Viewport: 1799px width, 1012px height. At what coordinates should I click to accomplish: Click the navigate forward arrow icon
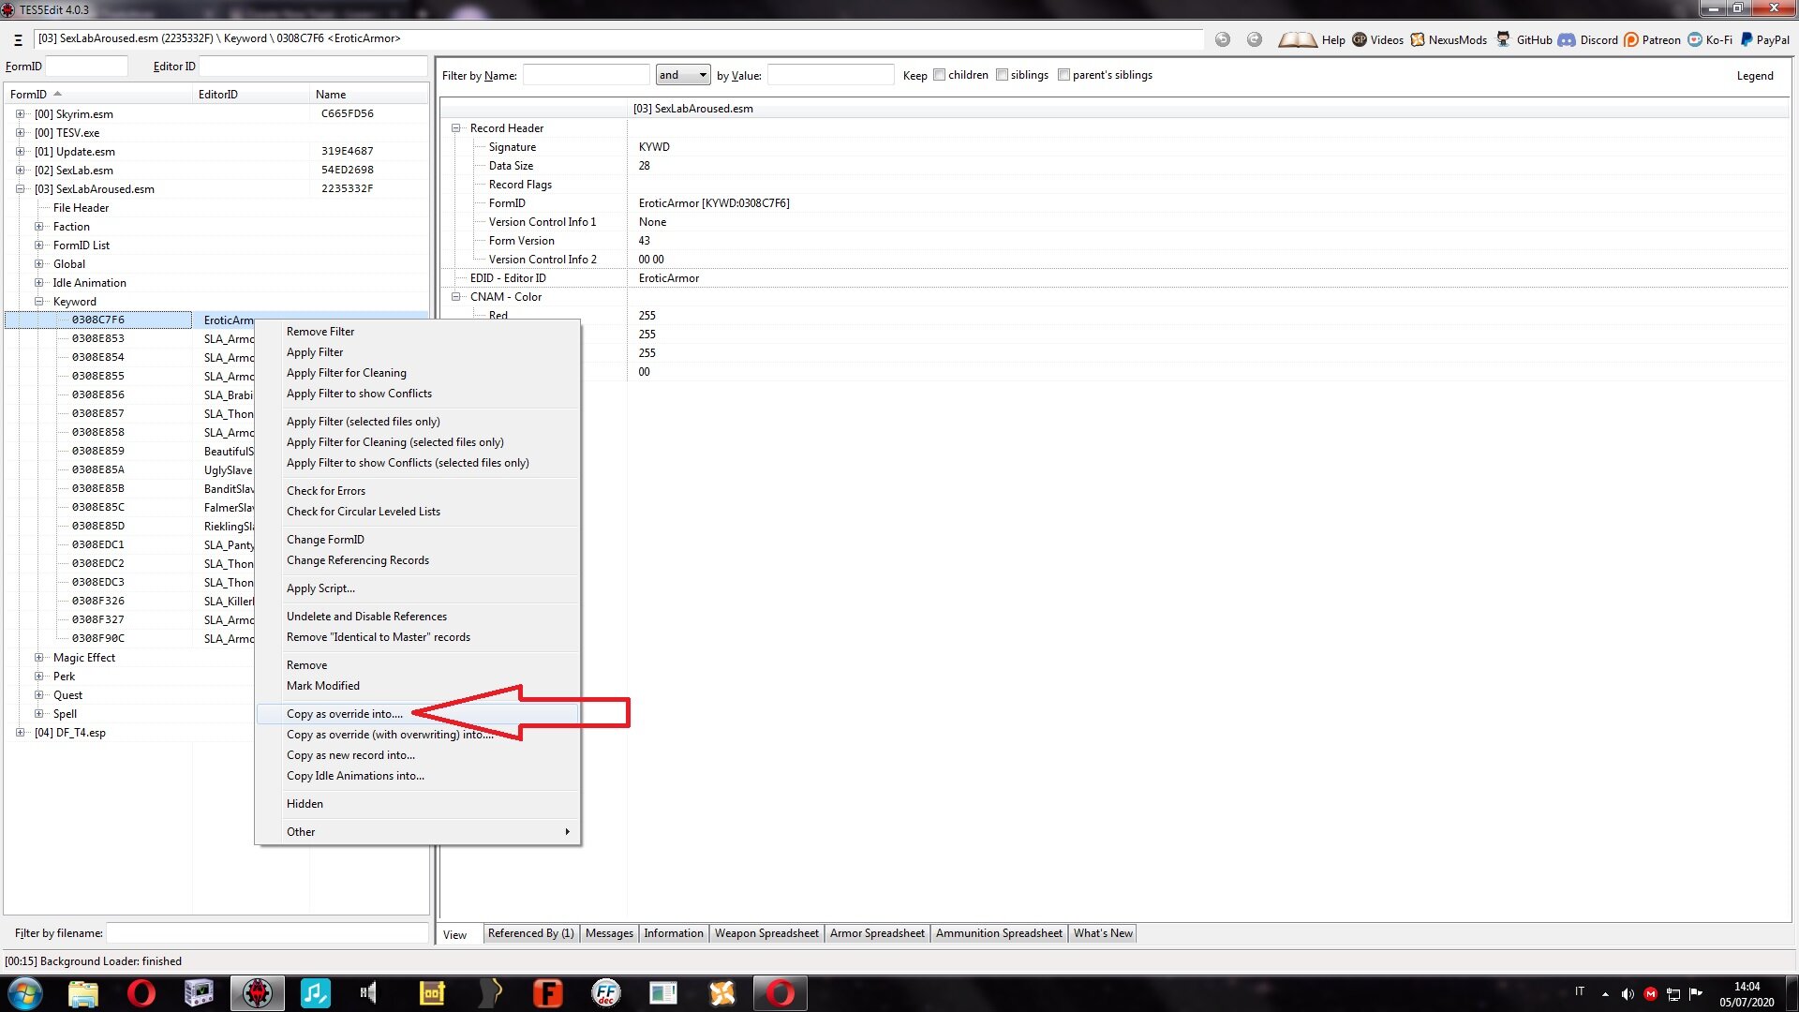tap(1255, 39)
